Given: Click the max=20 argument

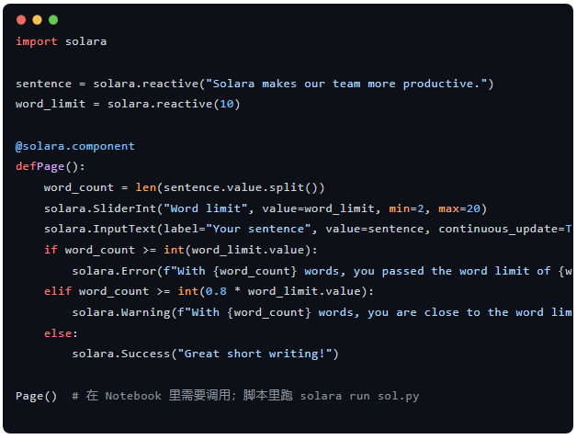Looking at the screenshot, I should click(x=455, y=208).
